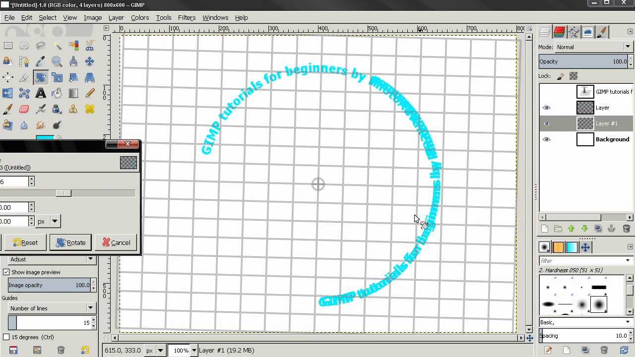
Task: Select the Text tool
Action: [x=40, y=93]
